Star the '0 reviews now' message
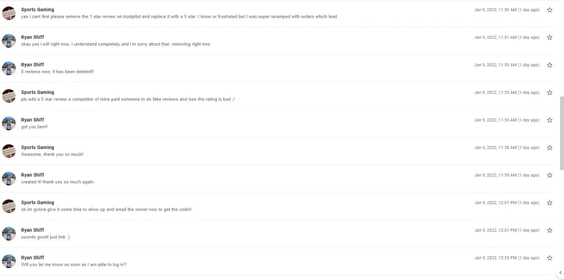Image resolution: width=564 pixels, height=280 pixels. [549, 65]
